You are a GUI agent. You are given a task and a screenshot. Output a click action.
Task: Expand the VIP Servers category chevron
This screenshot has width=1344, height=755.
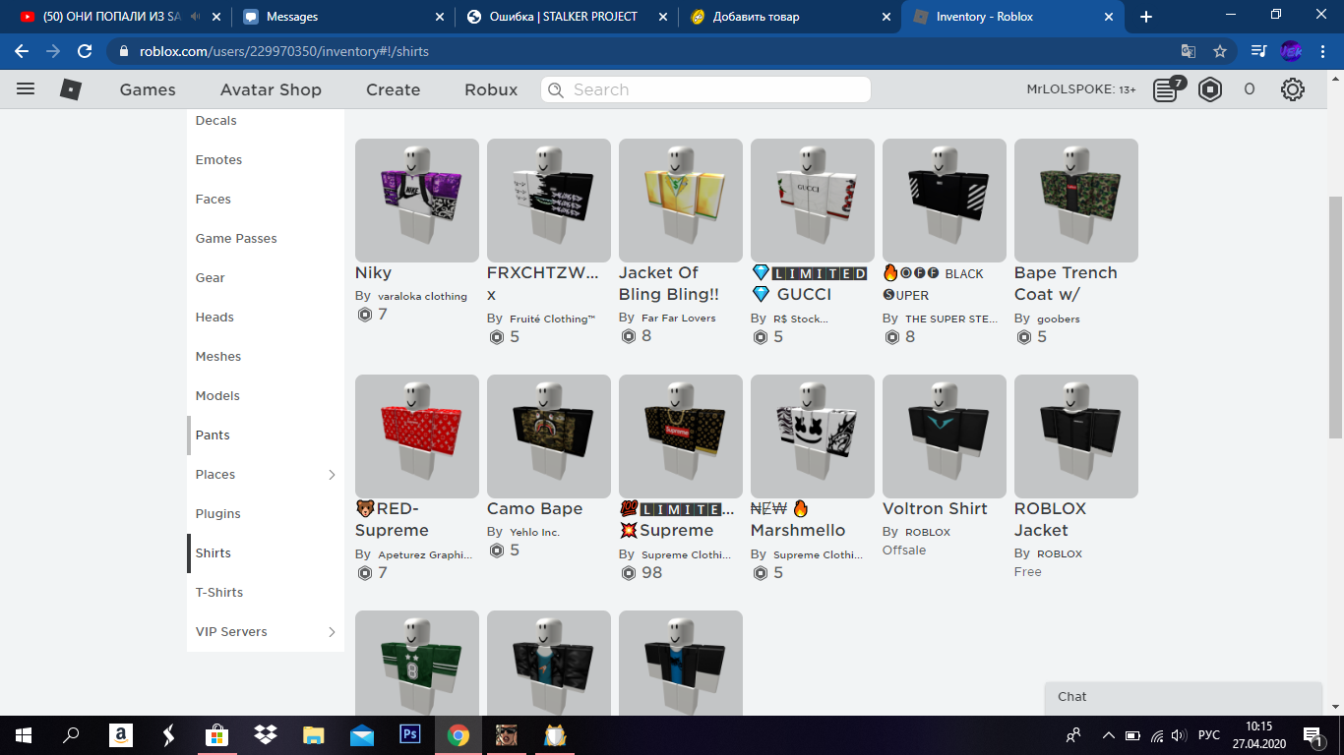(332, 632)
